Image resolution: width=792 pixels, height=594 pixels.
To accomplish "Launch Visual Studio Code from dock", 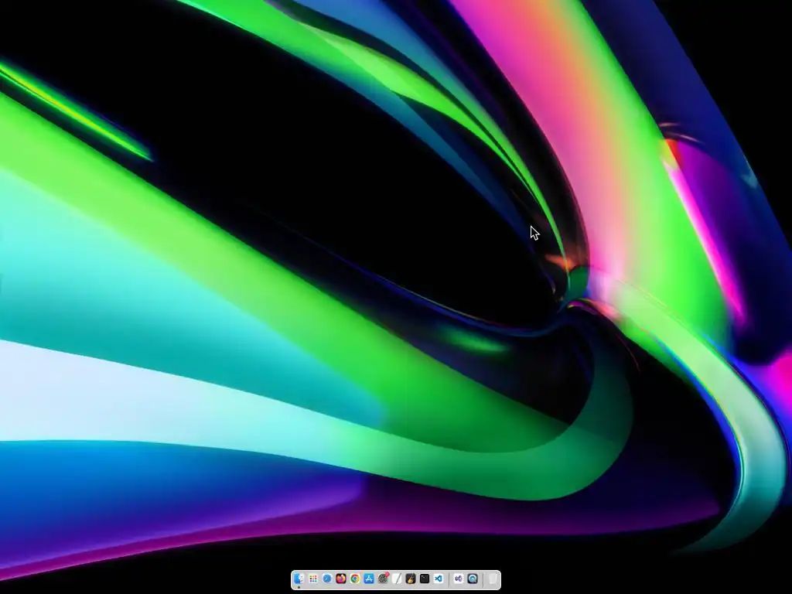I will pos(439,579).
